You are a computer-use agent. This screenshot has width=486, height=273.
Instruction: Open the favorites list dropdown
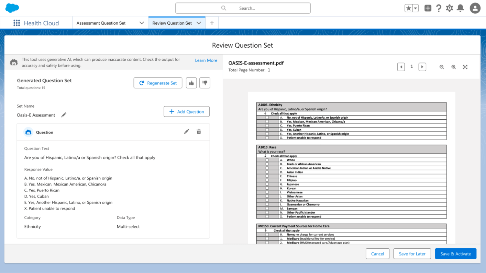[x=415, y=8]
